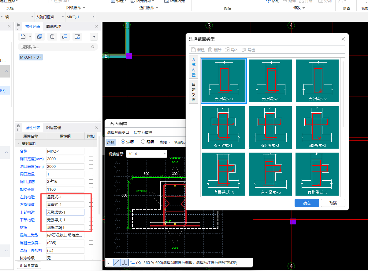Click the red trash delete component icon

tap(52, 37)
